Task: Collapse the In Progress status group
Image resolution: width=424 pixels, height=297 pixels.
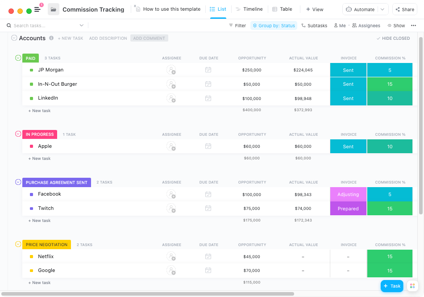Action: [x=18, y=134]
